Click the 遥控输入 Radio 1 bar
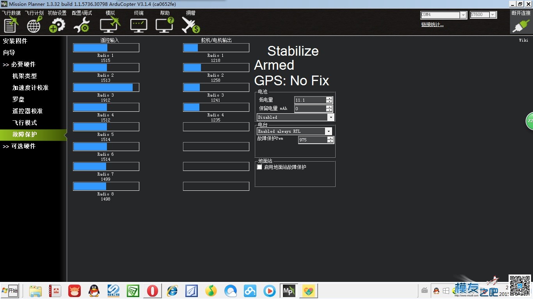This screenshot has width=533, height=299. pyautogui.click(x=106, y=48)
